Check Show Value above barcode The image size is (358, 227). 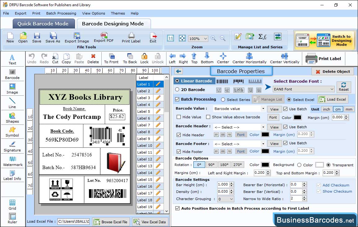pyautogui.click(x=208, y=117)
